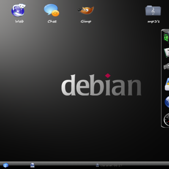Select the gray hardware card dock icon
Screen dimensions: 169x169
point(166,66)
